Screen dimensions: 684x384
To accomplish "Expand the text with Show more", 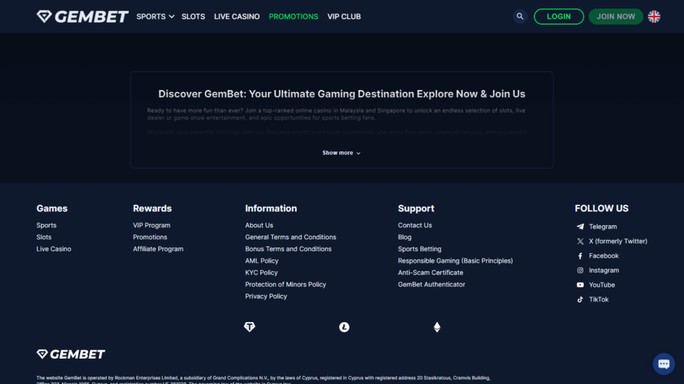I will click(341, 153).
